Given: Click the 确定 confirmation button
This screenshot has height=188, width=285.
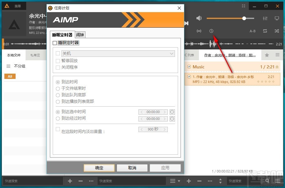Looking at the screenshot, I should (99, 168).
